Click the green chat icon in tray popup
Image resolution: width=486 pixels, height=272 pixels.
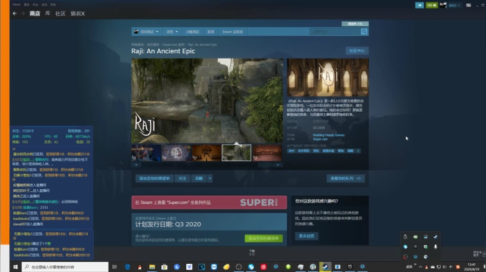(x=415, y=237)
